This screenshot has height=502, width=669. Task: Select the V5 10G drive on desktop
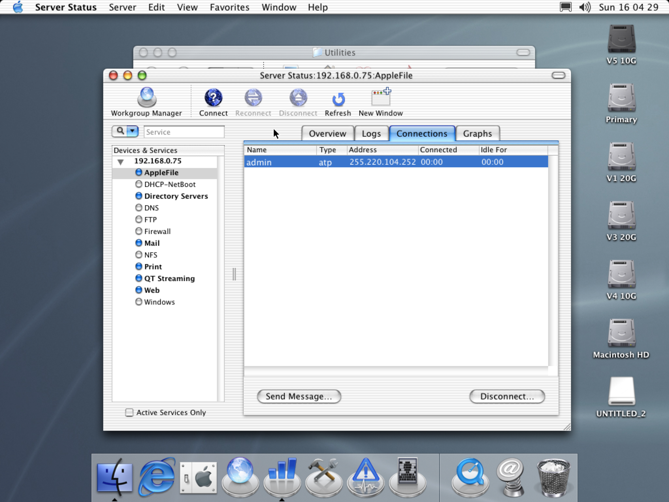[621, 39]
